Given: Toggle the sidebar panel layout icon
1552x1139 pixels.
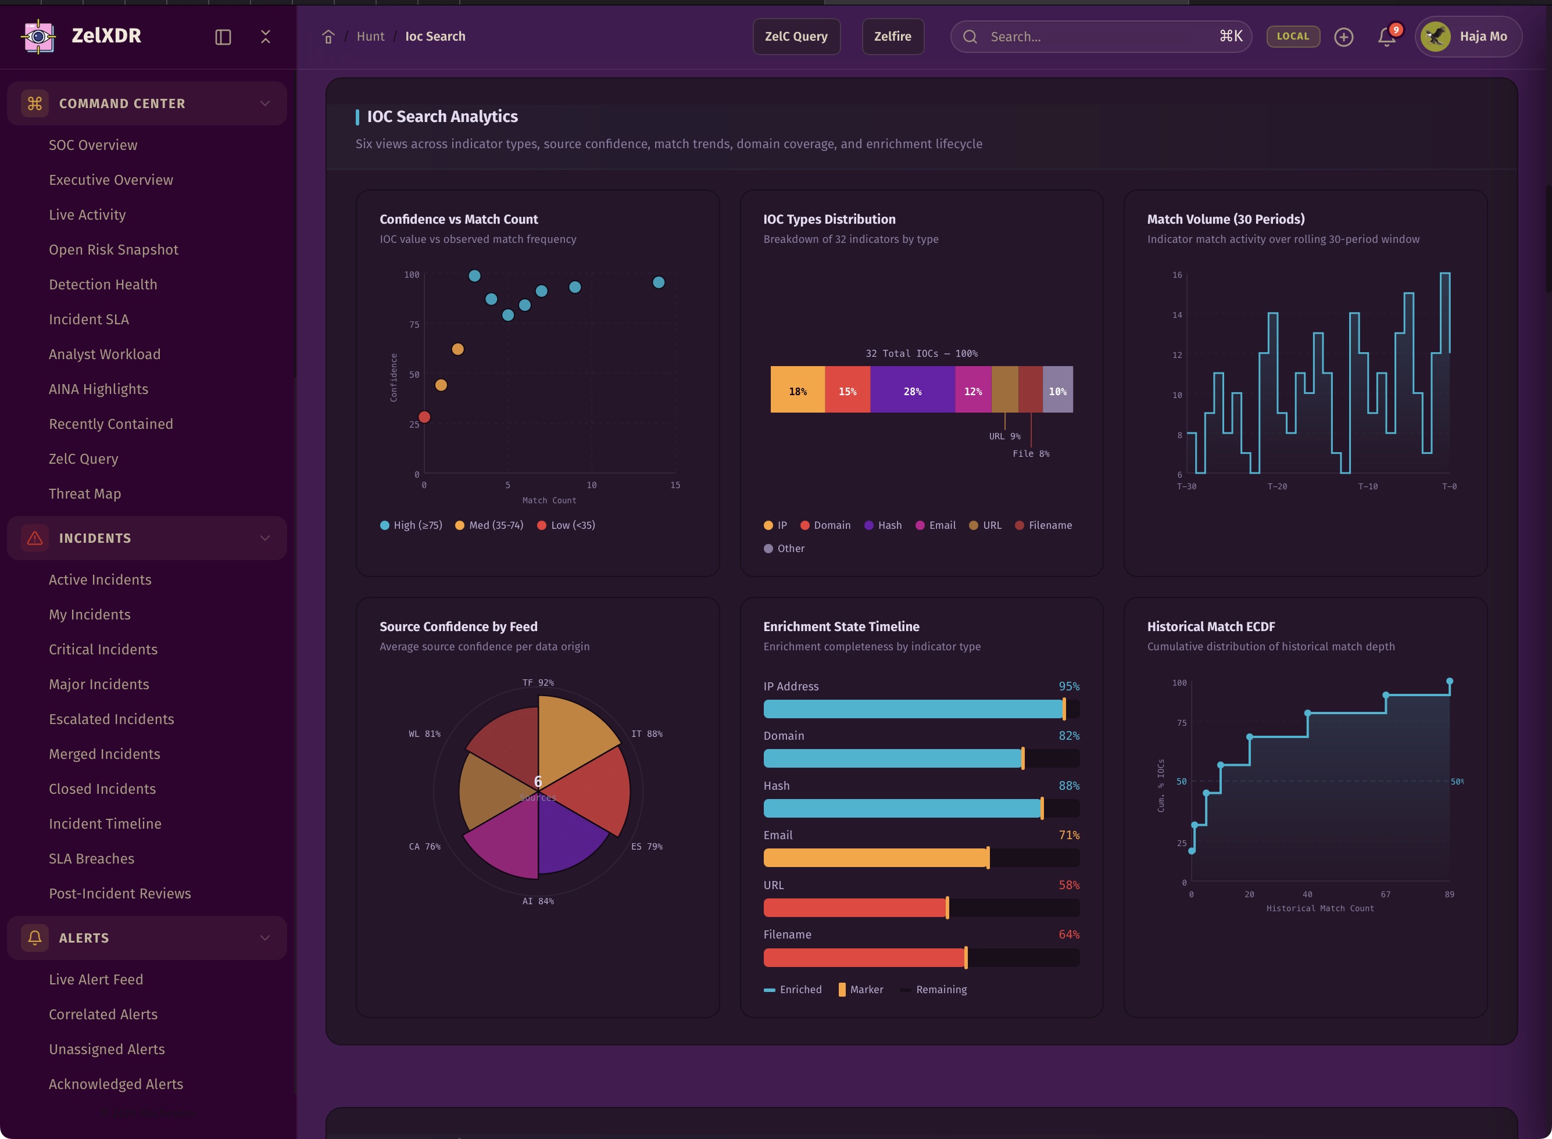Looking at the screenshot, I should tap(223, 37).
